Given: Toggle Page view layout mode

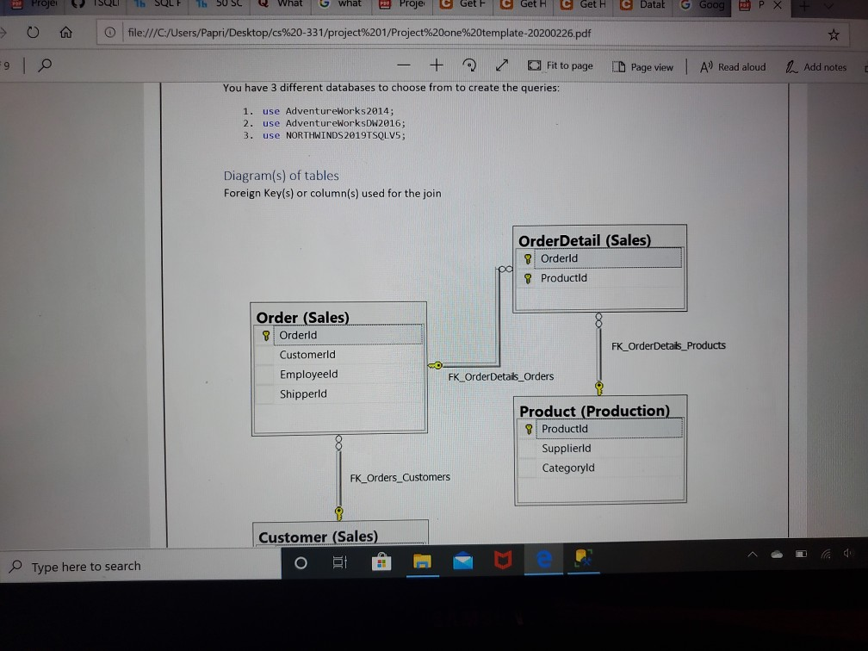Looking at the screenshot, I should pos(642,66).
